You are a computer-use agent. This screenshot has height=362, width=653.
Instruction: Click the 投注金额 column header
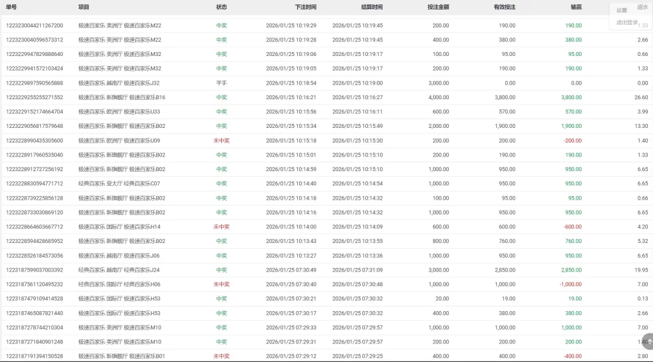click(x=438, y=7)
